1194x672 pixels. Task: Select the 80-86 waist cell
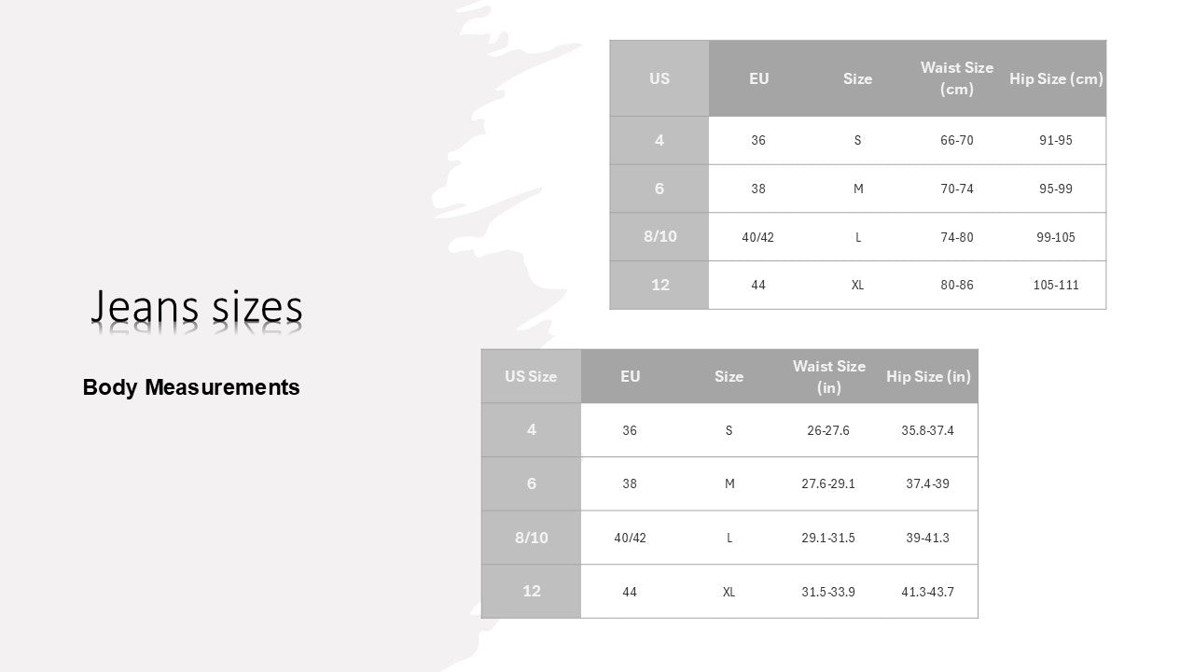[956, 285]
